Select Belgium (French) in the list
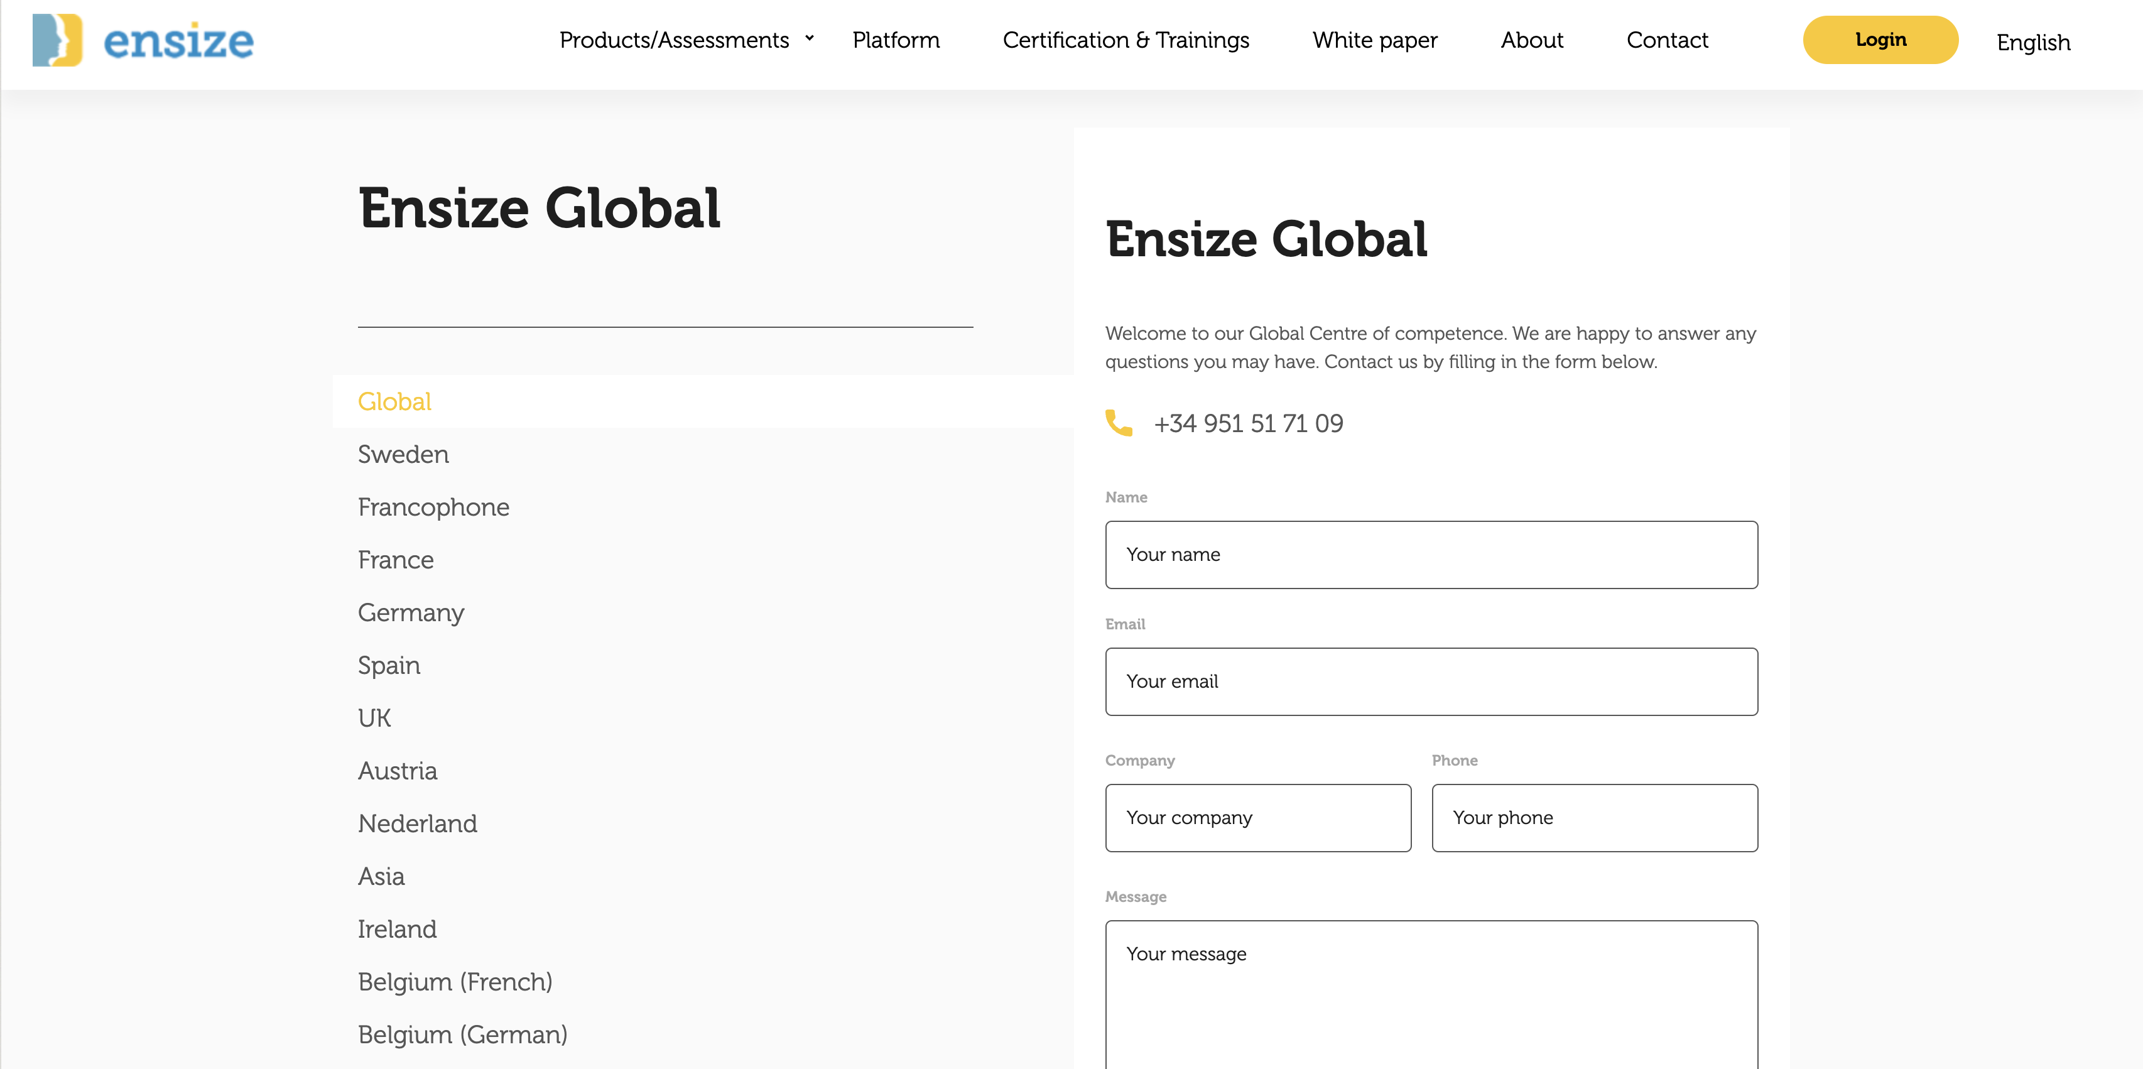 pyautogui.click(x=455, y=982)
